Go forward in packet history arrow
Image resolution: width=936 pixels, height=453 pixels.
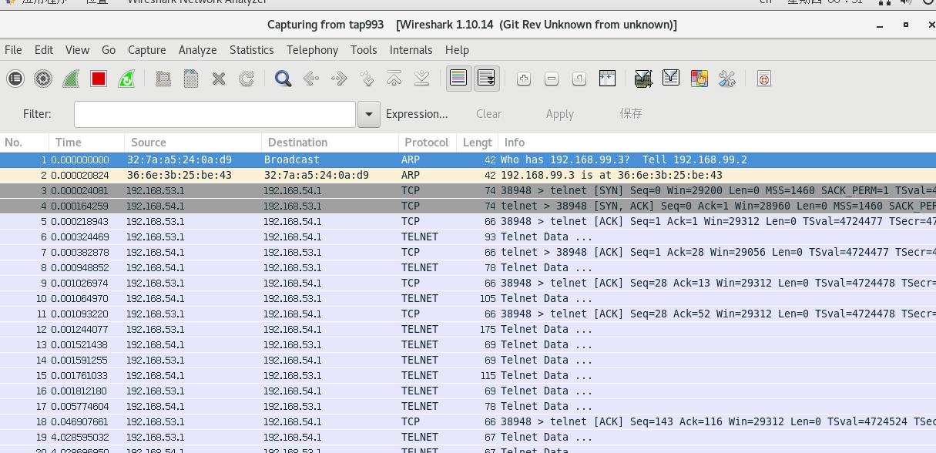point(339,79)
